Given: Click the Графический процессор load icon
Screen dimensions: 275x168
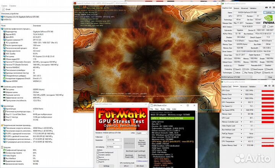Looking at the screenshot, I should coord(4,150).
